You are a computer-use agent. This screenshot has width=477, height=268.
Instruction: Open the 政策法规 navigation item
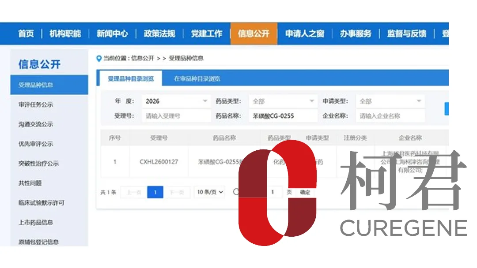tap(159, 33)
